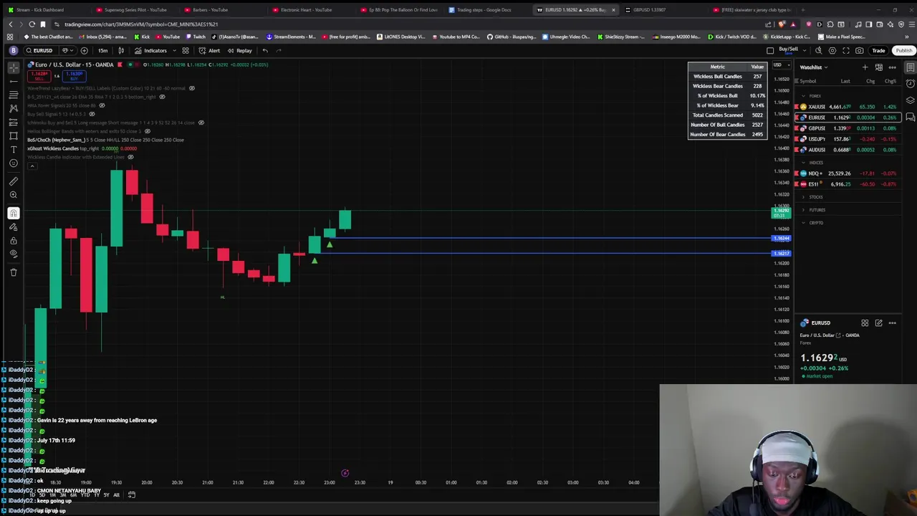Expand the FUTURES watchlist section

pos(803,210)
